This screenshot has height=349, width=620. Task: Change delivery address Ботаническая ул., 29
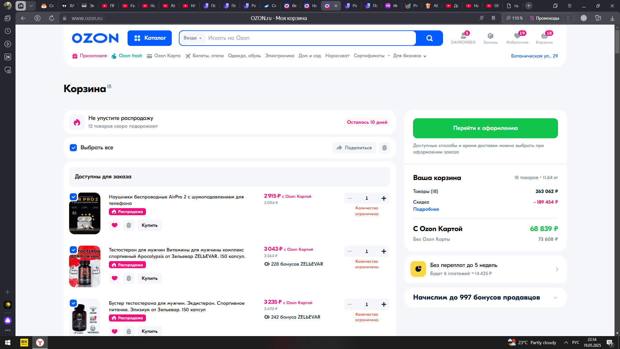534,56
